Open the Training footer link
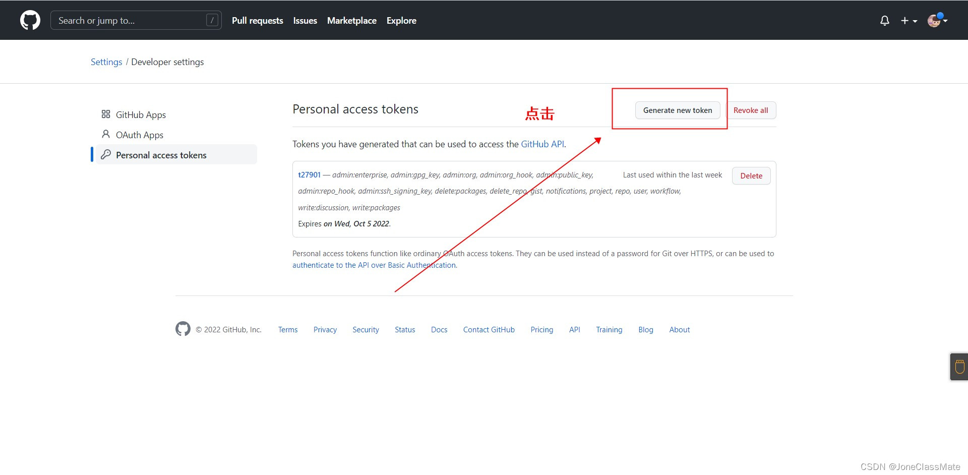Viewport: 968px width, 475px height. 609,330
